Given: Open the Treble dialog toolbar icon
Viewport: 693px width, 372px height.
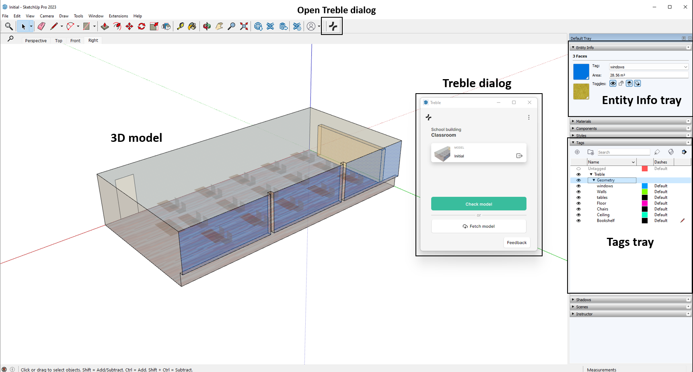Looking at the screenshot, I should coord(333,27).
